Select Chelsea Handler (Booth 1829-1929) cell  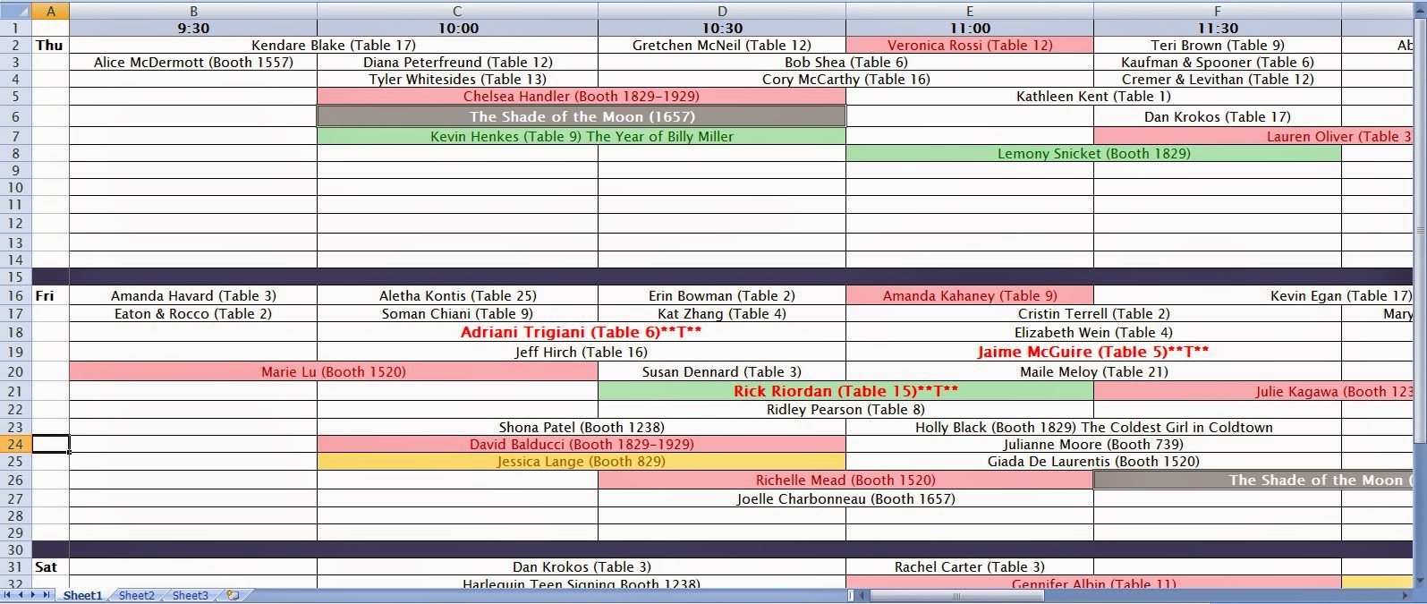(582, 96)
